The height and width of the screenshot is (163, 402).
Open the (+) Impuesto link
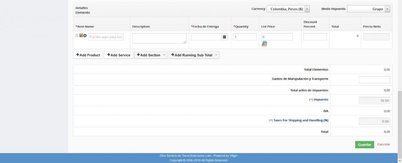coord(318,100)
